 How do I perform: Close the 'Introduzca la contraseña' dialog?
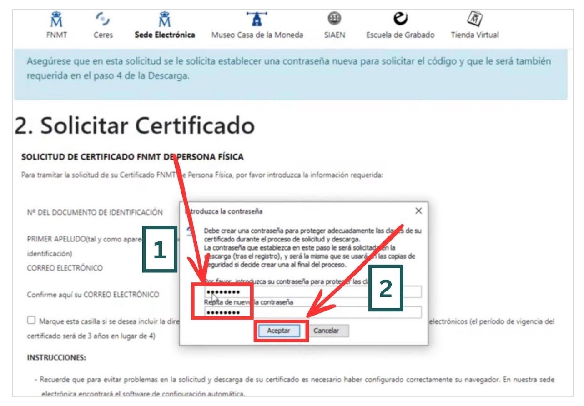tap(418, 211)
